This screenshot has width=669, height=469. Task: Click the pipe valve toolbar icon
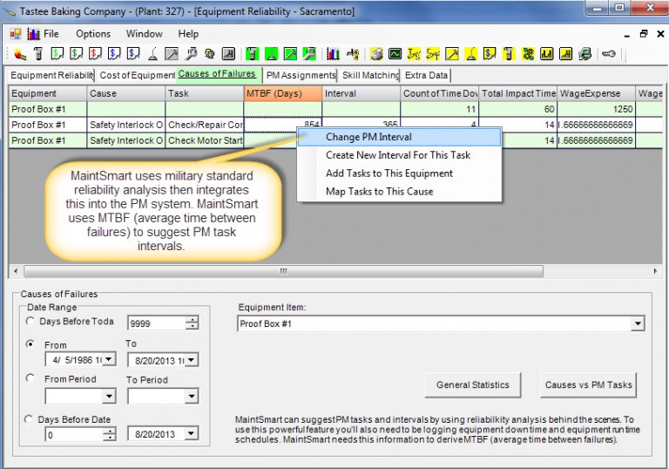353,54
